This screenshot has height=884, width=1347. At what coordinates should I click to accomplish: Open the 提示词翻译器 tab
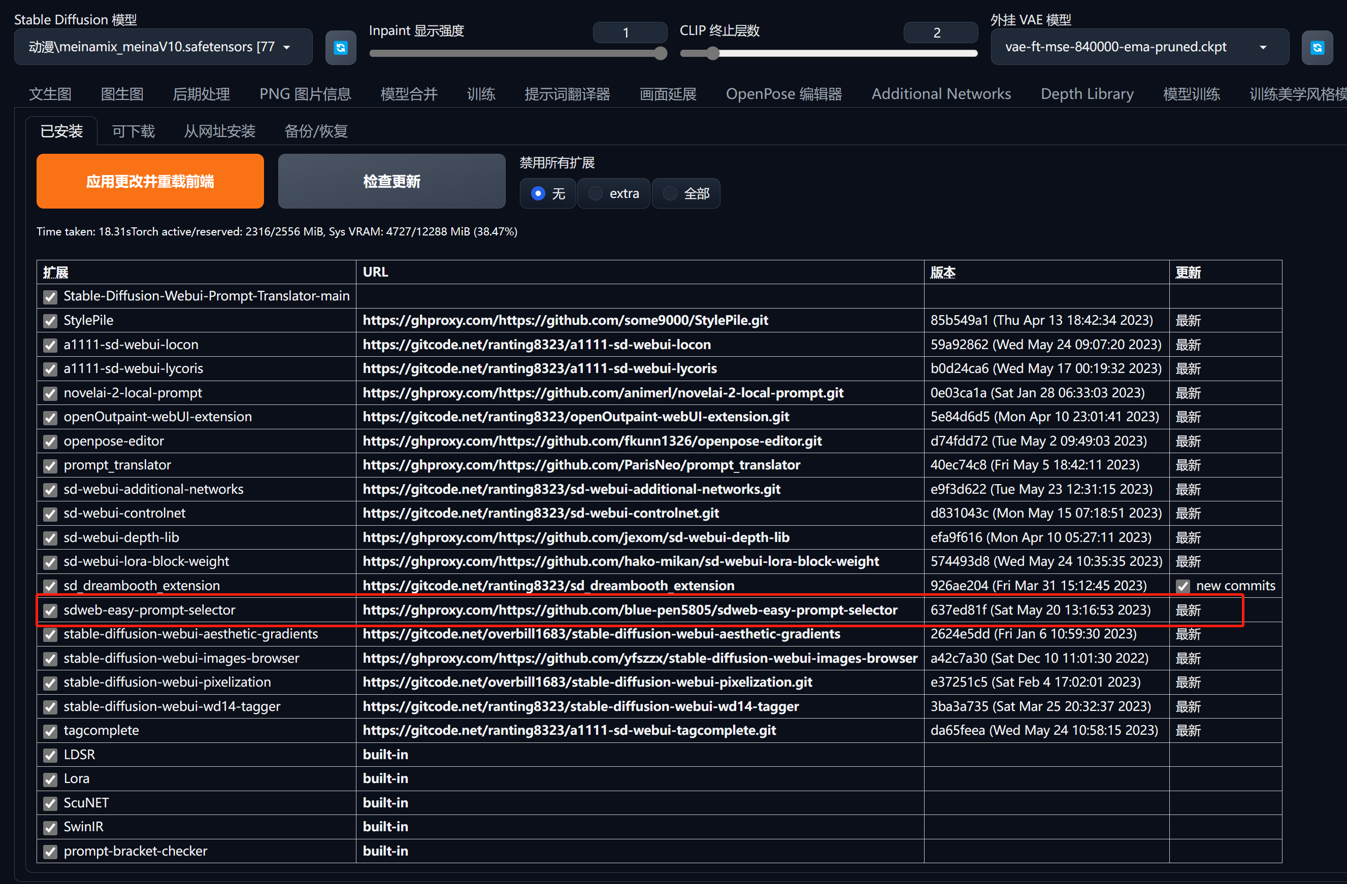click(x=567, y=94)
